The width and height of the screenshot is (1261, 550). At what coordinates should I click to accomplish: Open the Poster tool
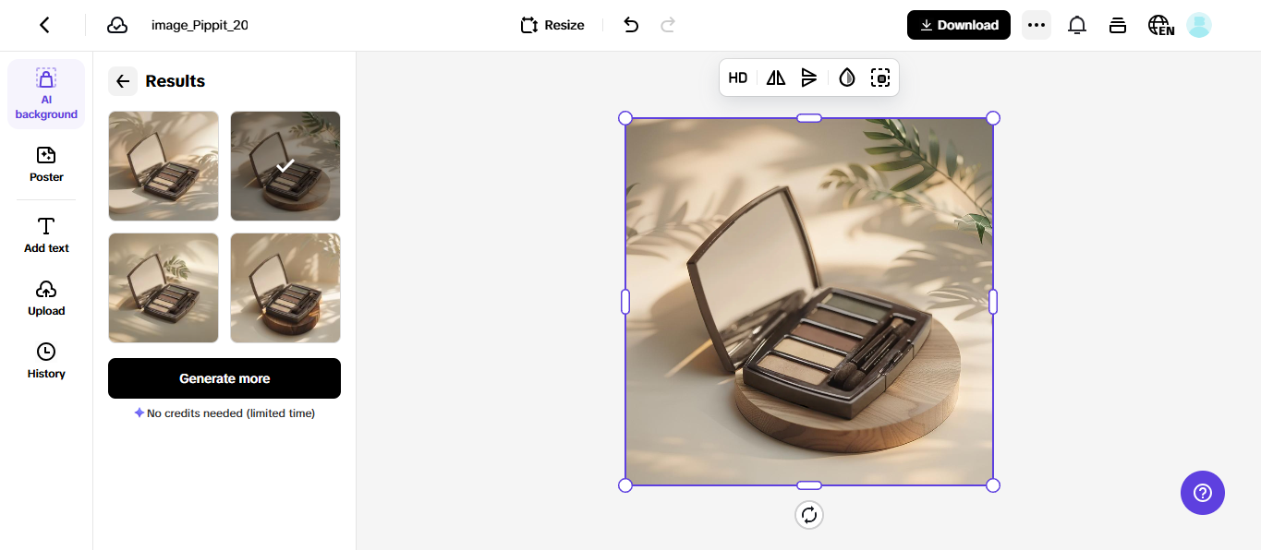(45, 164)
